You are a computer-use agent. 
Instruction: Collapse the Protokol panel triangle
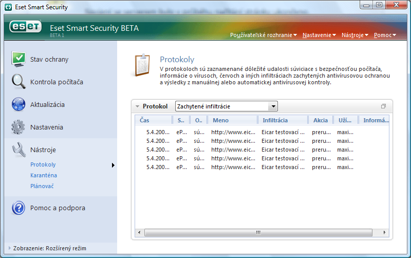click(137, 106)
